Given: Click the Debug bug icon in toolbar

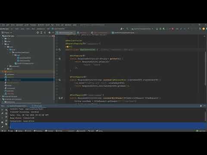Looking at the screenshot, I should pos(160,29).
